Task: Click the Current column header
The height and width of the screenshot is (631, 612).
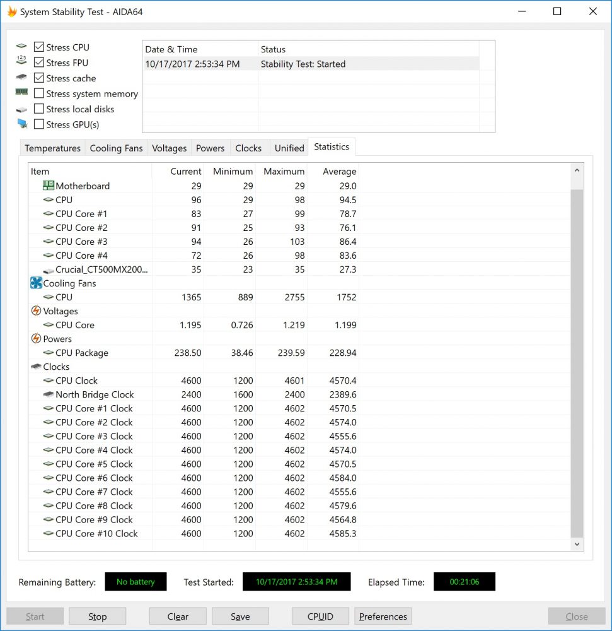Action: tap(178, 172)
